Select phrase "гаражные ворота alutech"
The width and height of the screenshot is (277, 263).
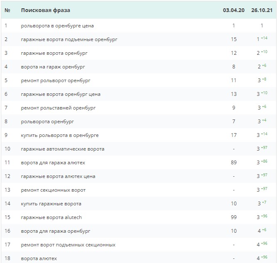(x=52, y=217)
